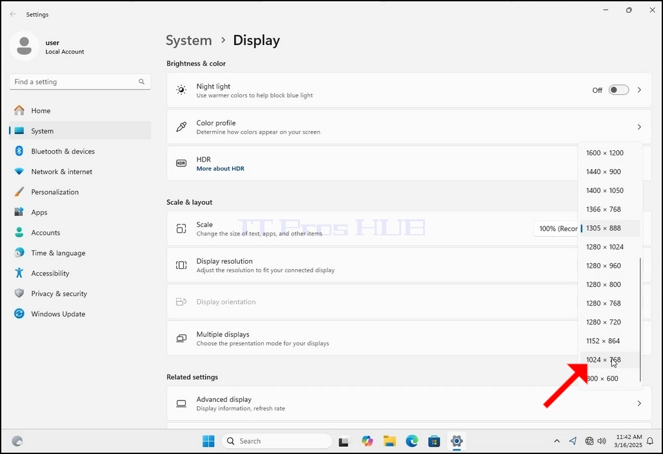Open the More about HDR link
The height and width of the screenshot is (454, 663).
(221, 168)
